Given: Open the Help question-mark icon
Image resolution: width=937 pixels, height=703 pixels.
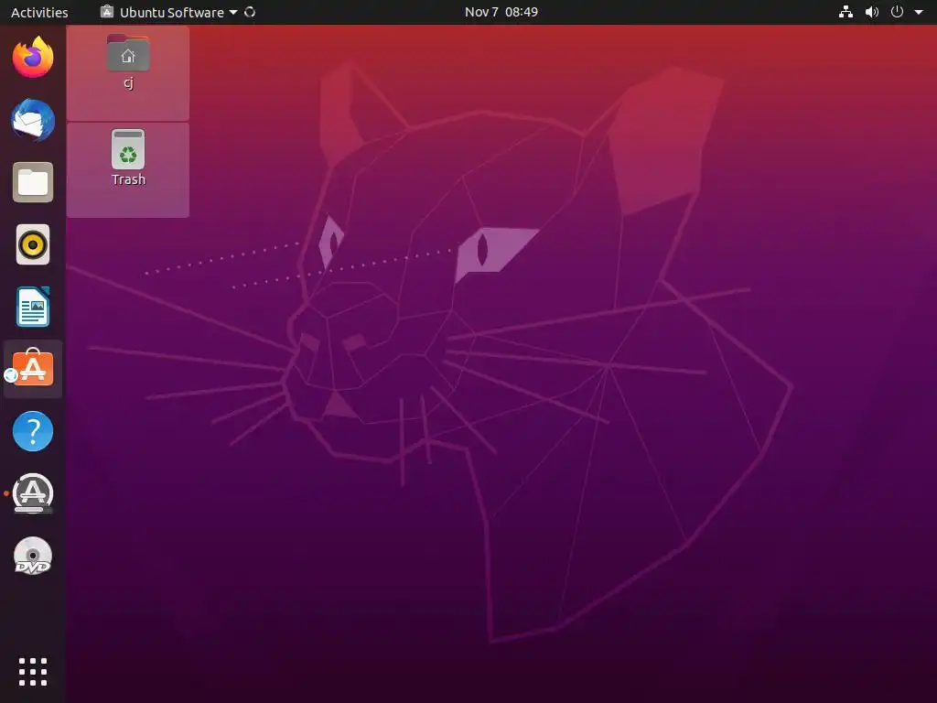Looking at the screenshot, I should 33,431.
